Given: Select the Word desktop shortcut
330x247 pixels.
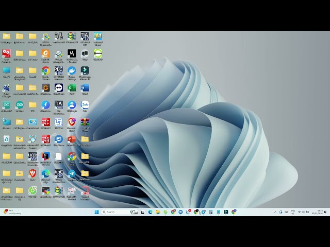Looking at the screenshot, I should click(85, 88).
